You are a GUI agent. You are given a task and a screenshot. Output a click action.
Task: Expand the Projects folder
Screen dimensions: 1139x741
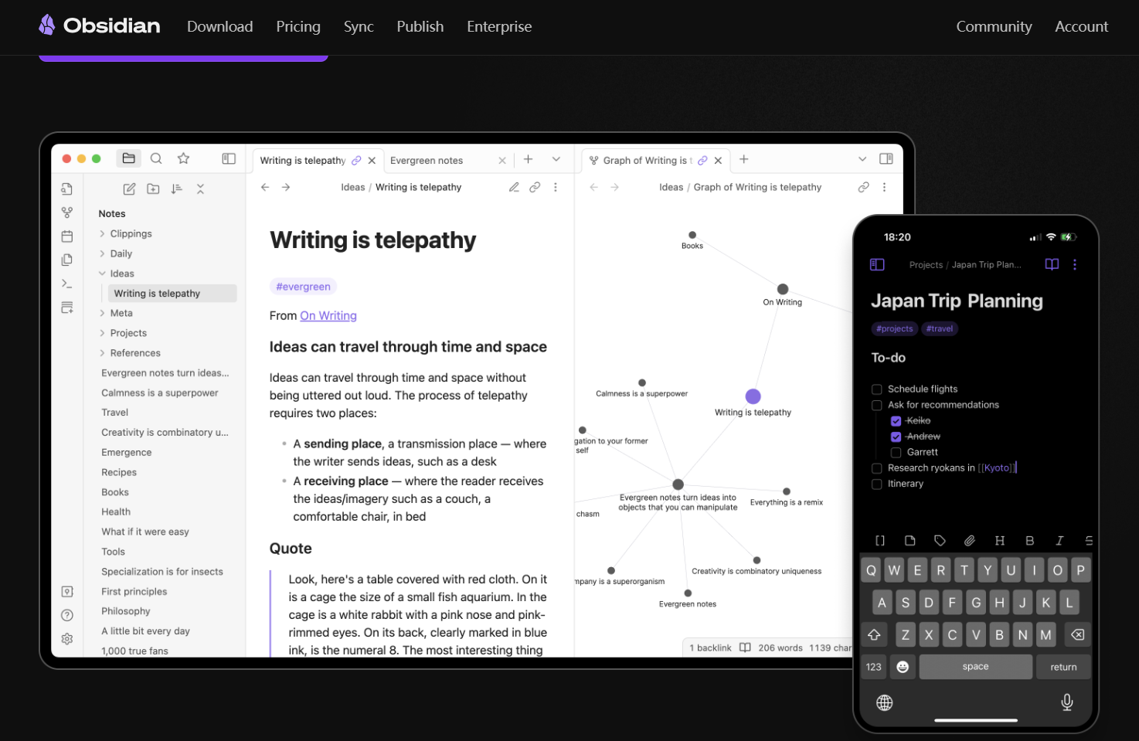click(x=128, y=333)
